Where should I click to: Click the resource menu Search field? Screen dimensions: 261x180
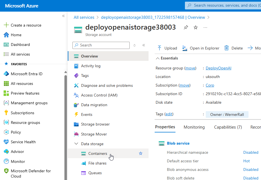(x=101, y=45)
